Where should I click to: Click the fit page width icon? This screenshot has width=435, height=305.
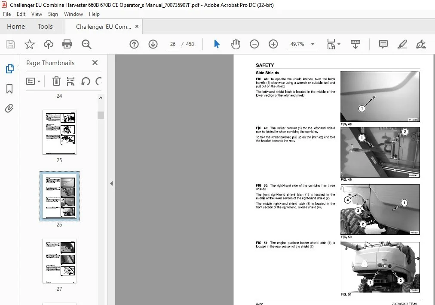click(331, 44)
